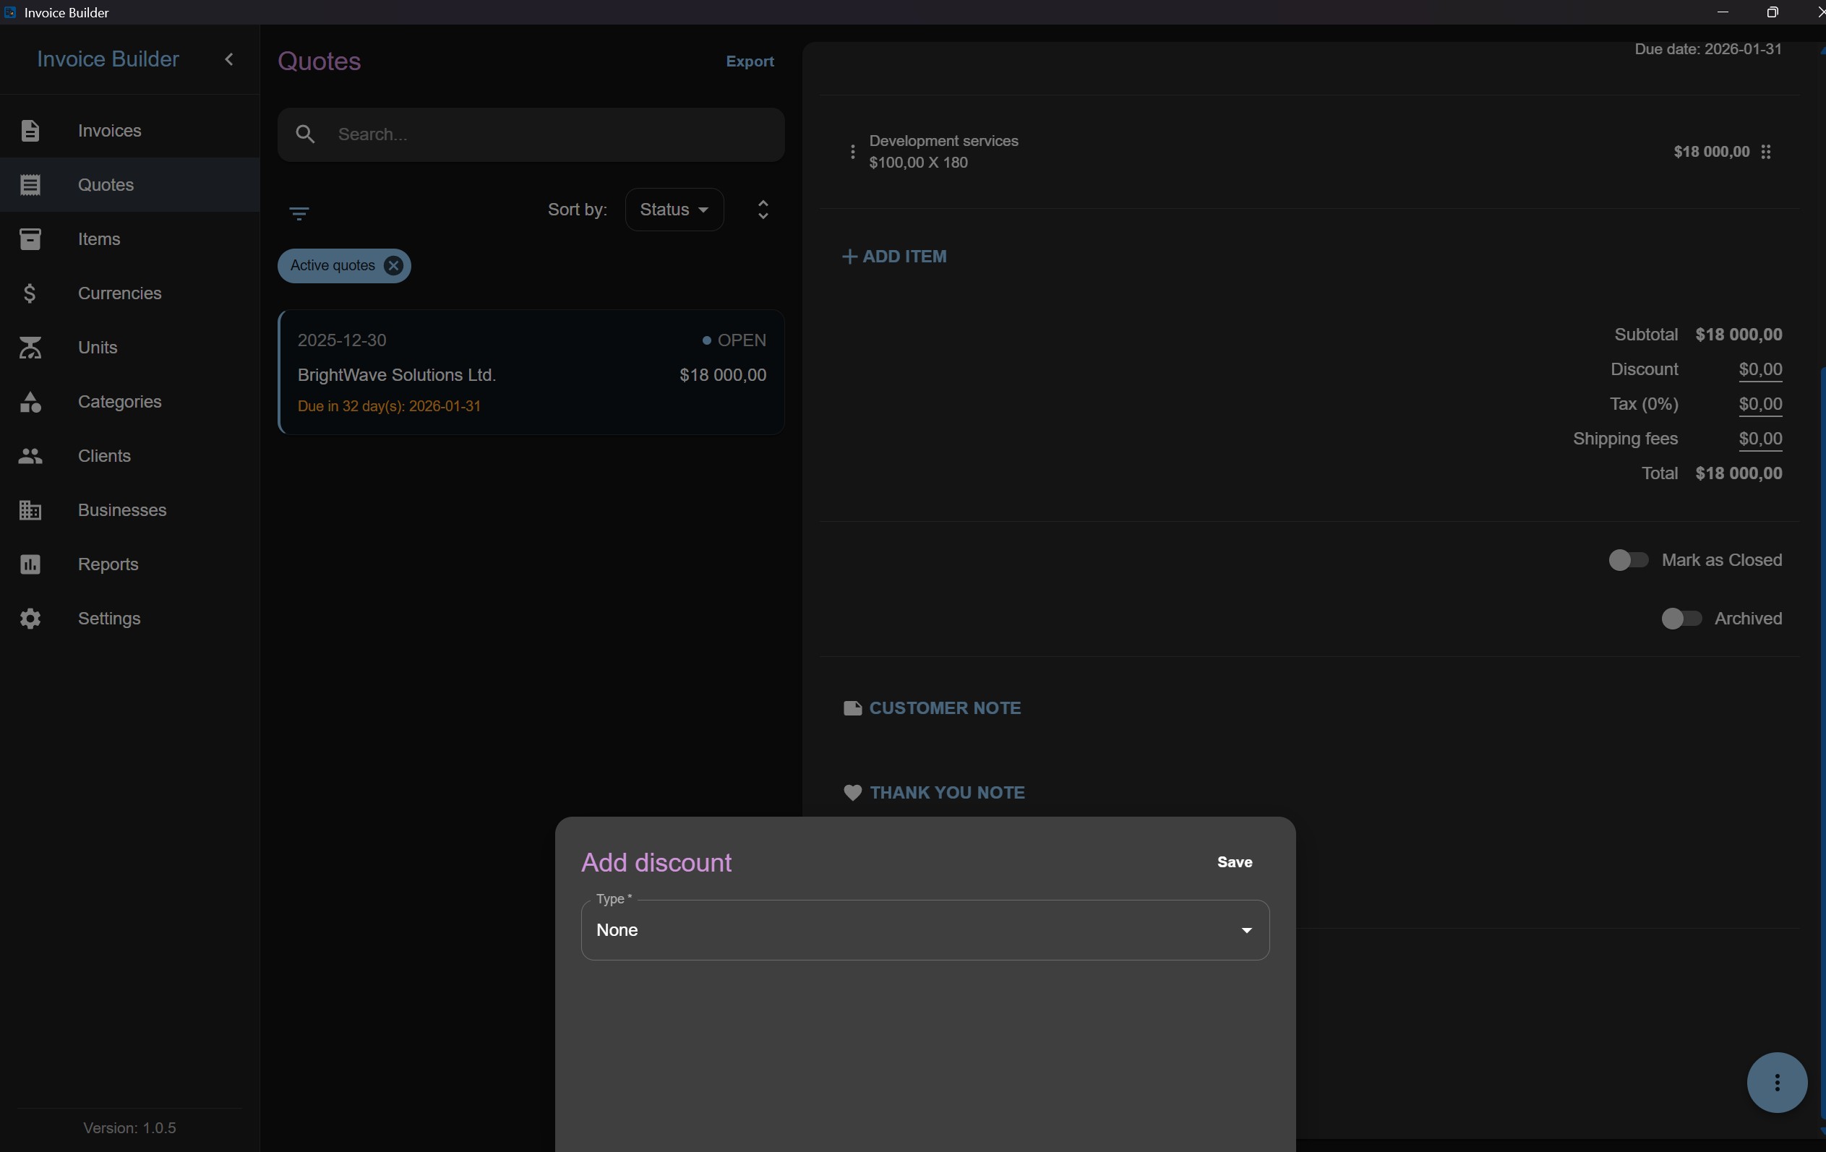Edit the Shipping fees $0,00 value
Screen dimensions: 1826x1152
coord(1759,439)
